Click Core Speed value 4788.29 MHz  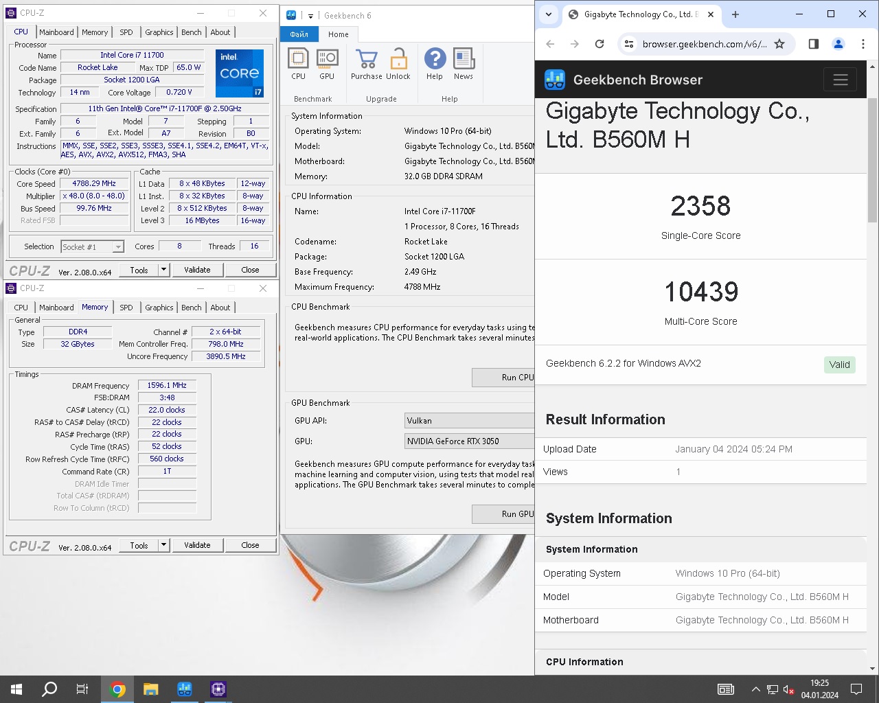pyautogui.click(x=94, y=184)
